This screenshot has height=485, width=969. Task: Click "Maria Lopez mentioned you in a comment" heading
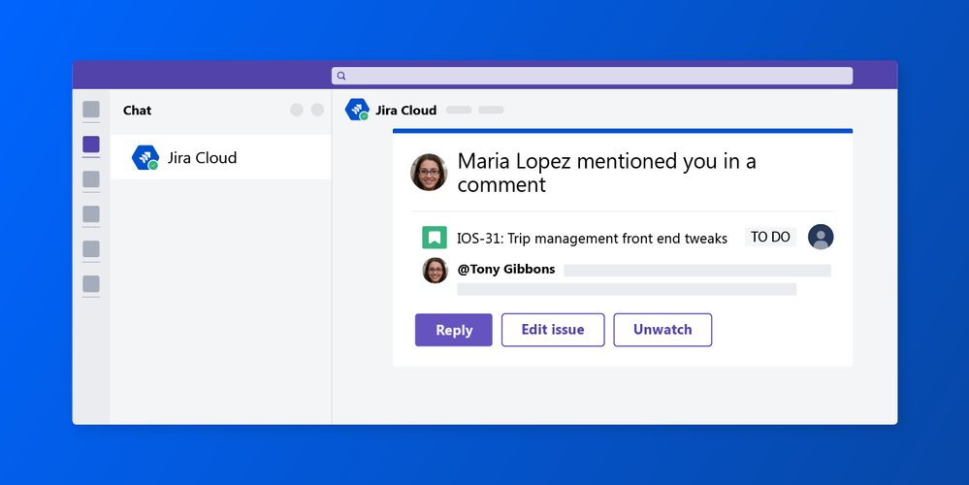[x=606, y=173]
